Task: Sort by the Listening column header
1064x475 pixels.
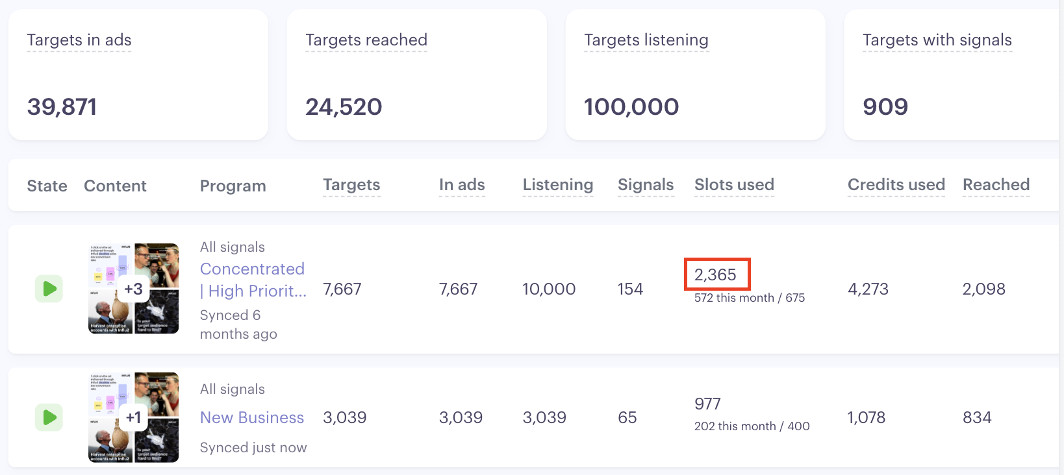Action: pos(558,185)
